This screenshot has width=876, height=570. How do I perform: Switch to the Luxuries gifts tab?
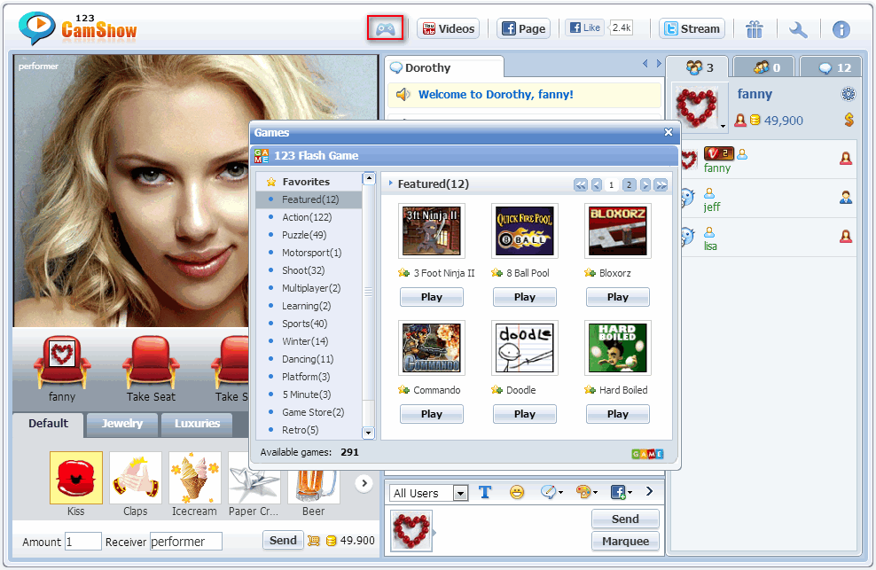(197, 424)
